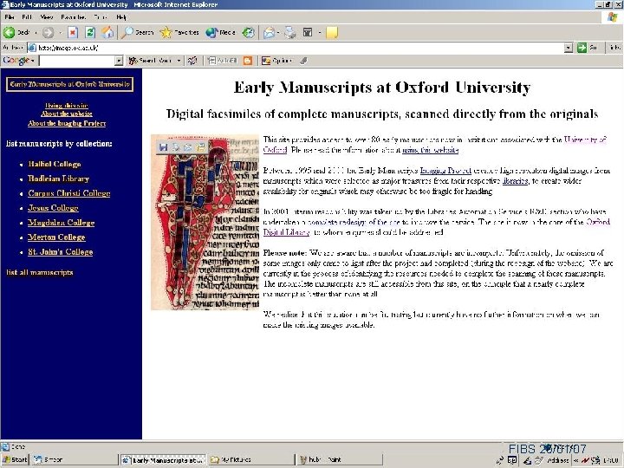Open the Jesus College link
Screen dimensions: 624x468
54,208
